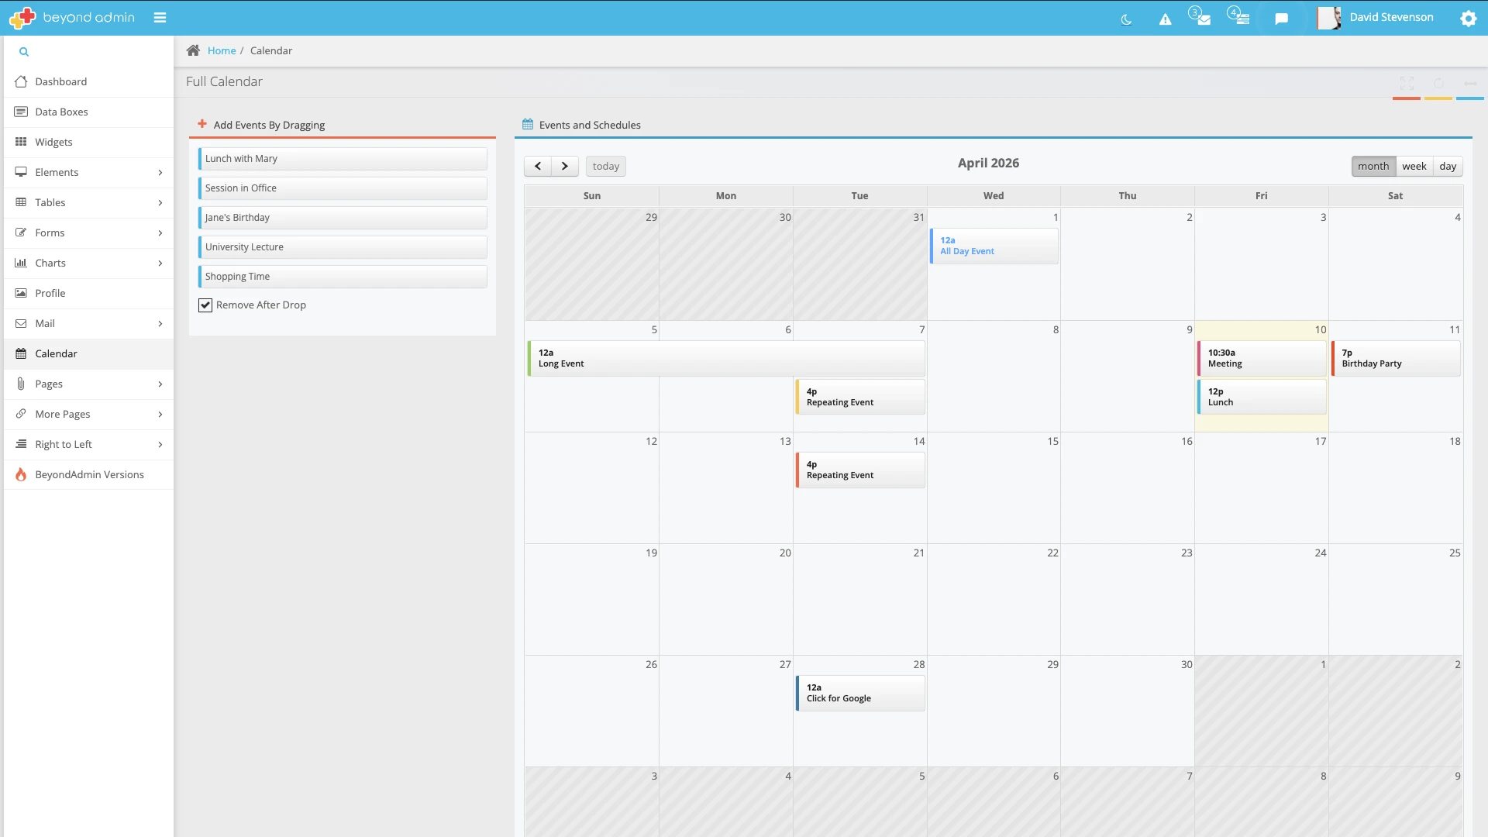
Task: Expand the Forms submenu chevron
Action: point(160,233)
